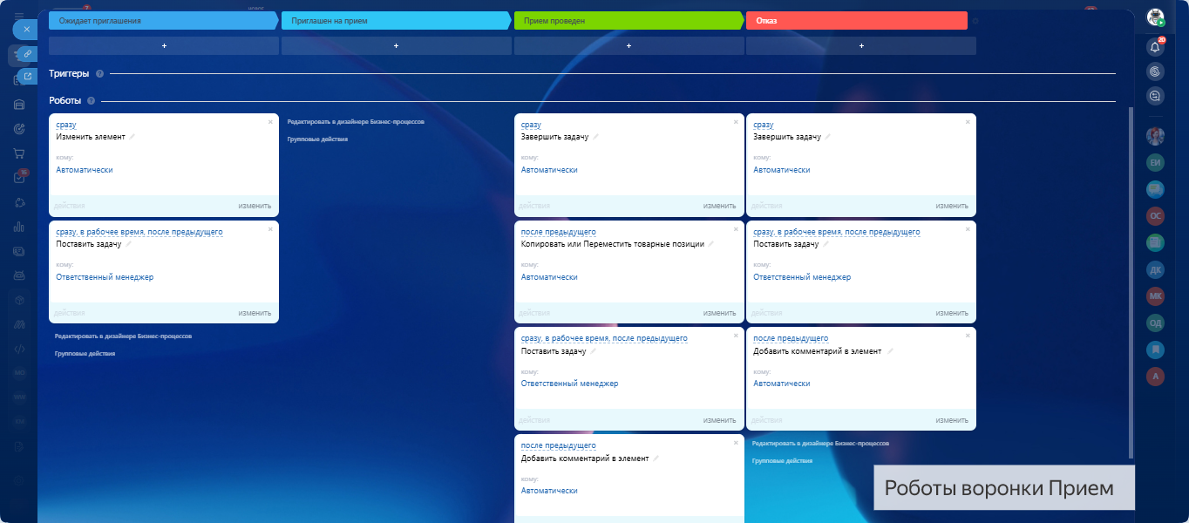Change после предыдущего timing of Копировать или Переместить robot

(x=559, y=232)
